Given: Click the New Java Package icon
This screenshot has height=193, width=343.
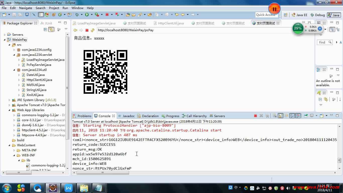Looking at the screenshot, I should click(54, 15).
